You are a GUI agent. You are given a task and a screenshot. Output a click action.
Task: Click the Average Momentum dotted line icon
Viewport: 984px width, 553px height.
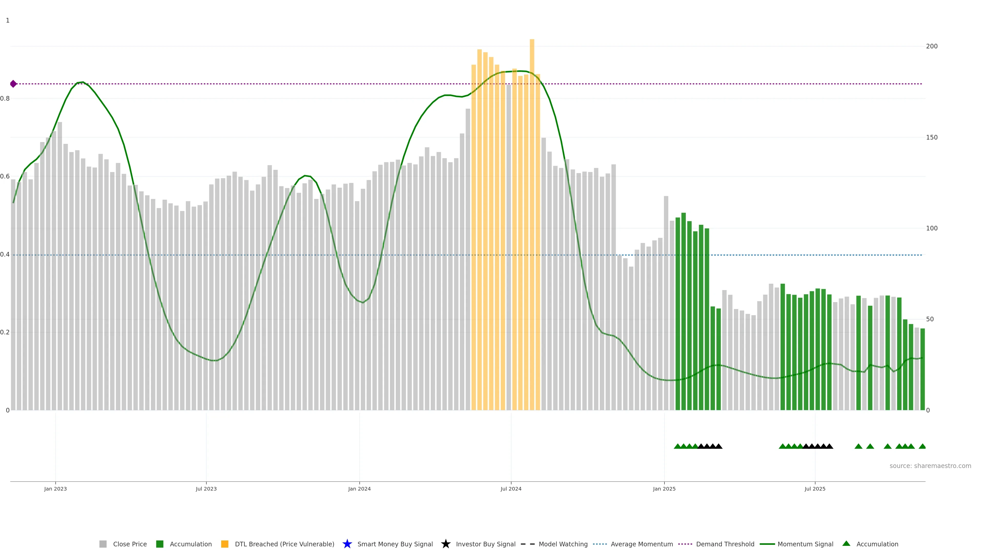pos(600,544)
